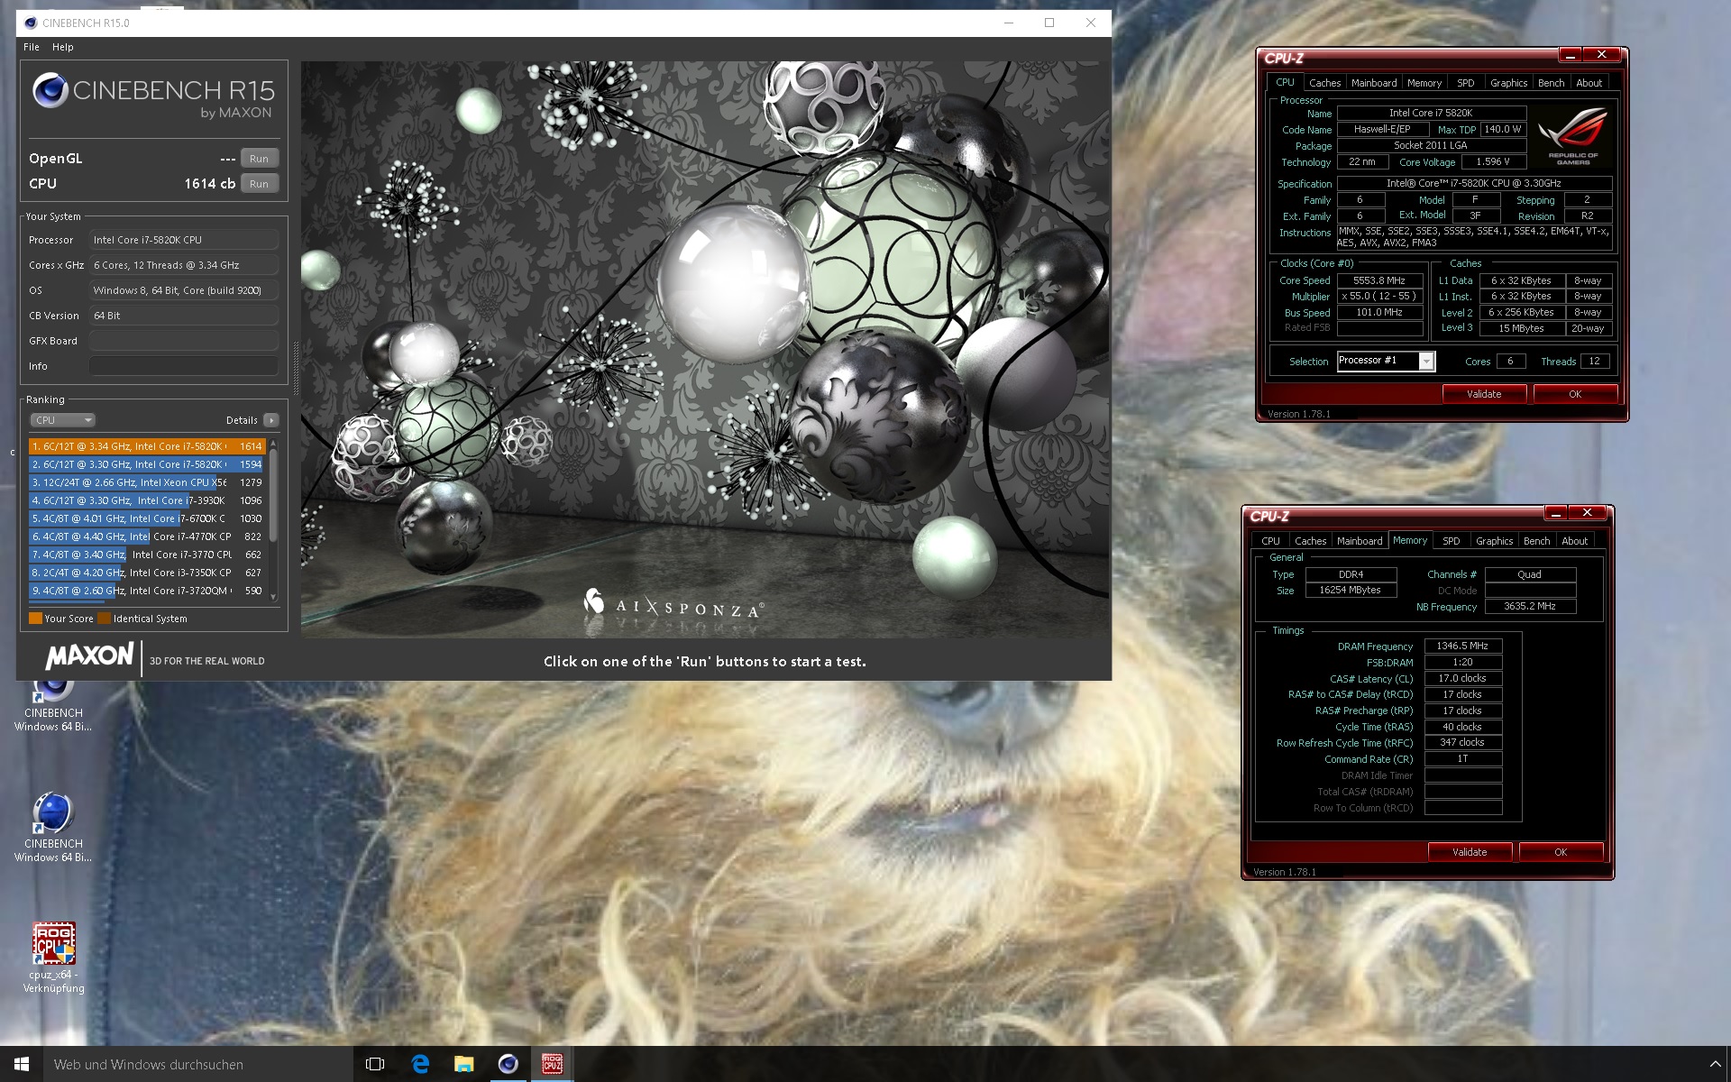Click the Cinebench title bar app icon
Viewport: 1731px width, 1082px height.
[31, 23]
